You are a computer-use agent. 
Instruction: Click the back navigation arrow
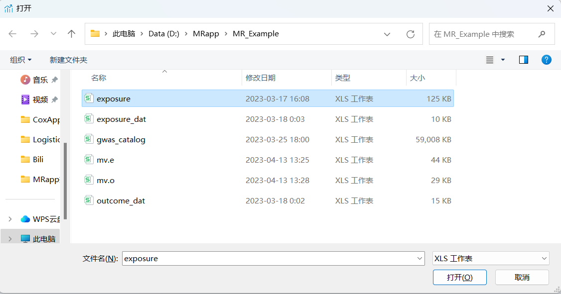coord(12,34)
